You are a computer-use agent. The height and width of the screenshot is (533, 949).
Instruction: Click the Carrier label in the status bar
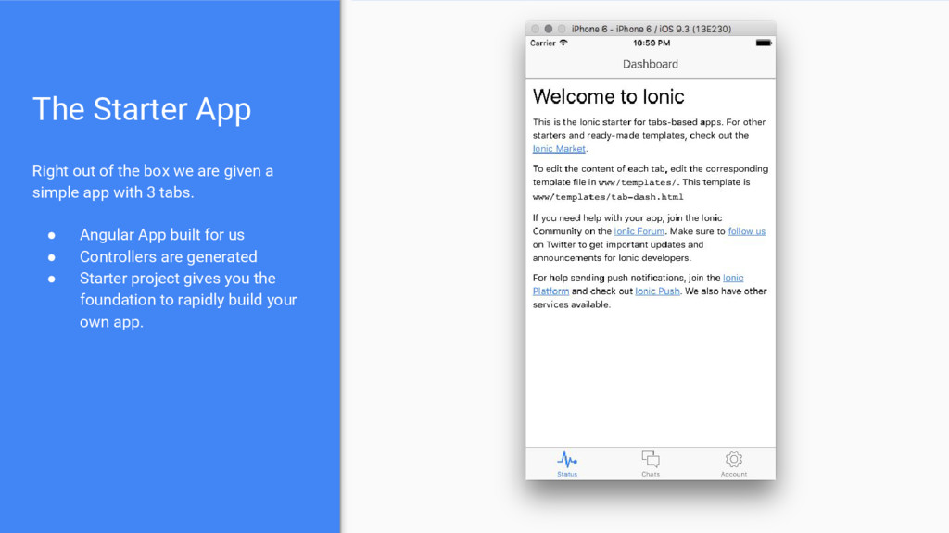[543, 43]
